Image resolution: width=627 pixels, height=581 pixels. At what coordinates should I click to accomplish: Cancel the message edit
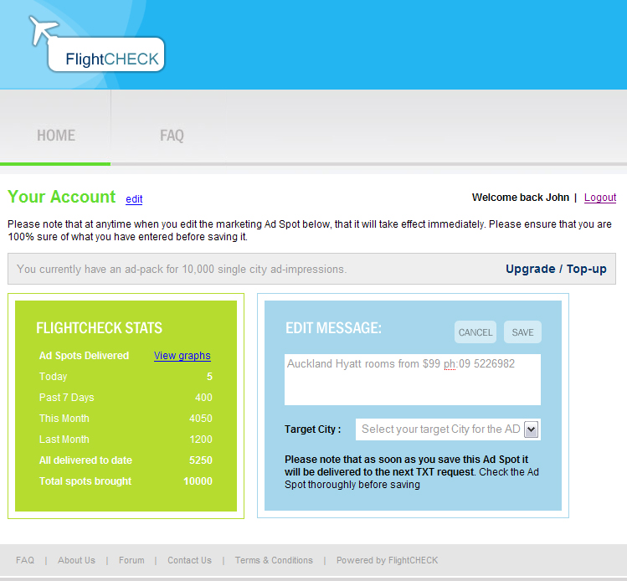click(475, 332)
